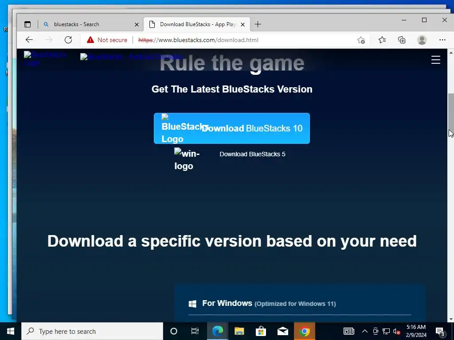Open the clock showing 5:16 AM
454x340 pixels.
(x=416, y=331)
